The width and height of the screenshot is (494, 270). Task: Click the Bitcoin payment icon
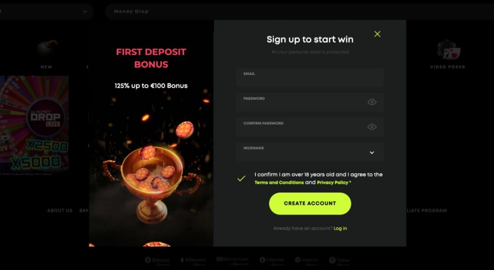click(157, 260)
